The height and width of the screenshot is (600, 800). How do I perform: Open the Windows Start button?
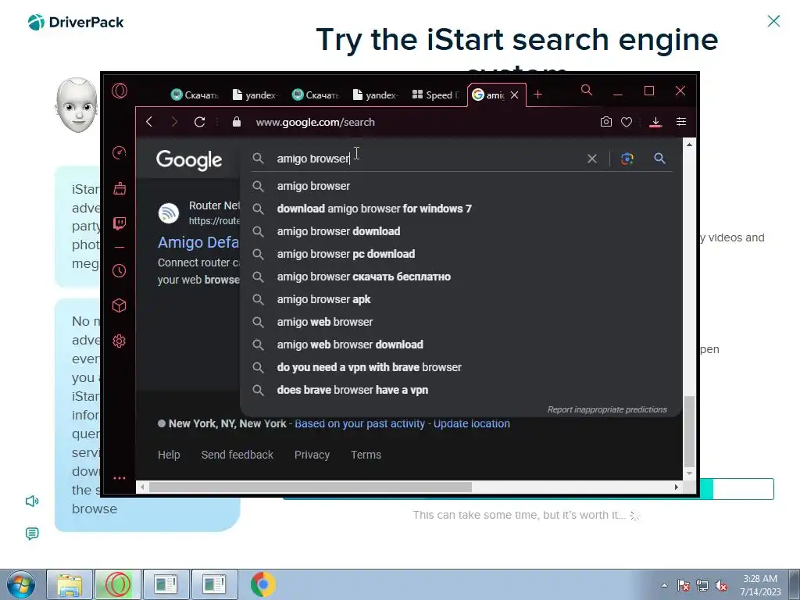[21, 584]
